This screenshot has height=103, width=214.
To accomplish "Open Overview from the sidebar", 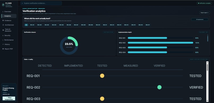I will pos(7,12).
